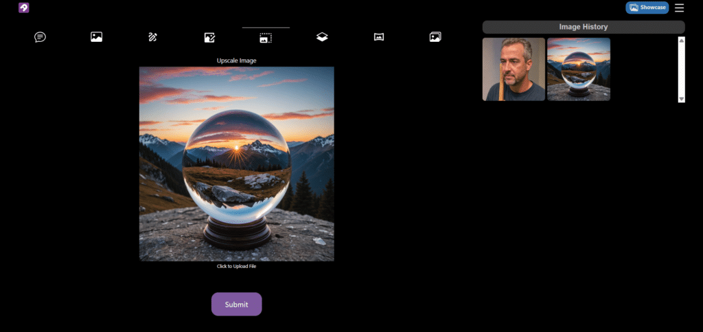
Task: Click the 'Click to Upload File' text
Action: click(236, 266)
